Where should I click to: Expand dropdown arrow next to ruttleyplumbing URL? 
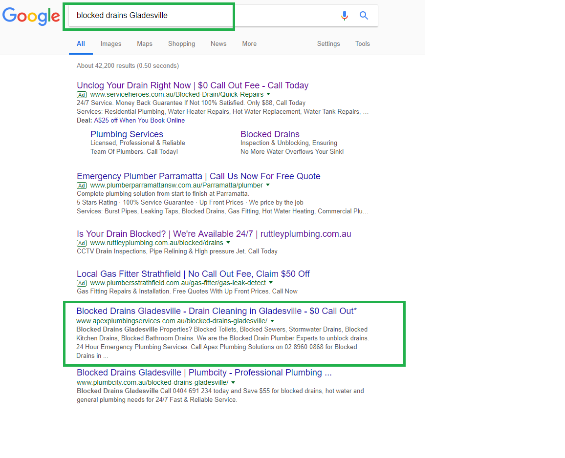[228, 243]
